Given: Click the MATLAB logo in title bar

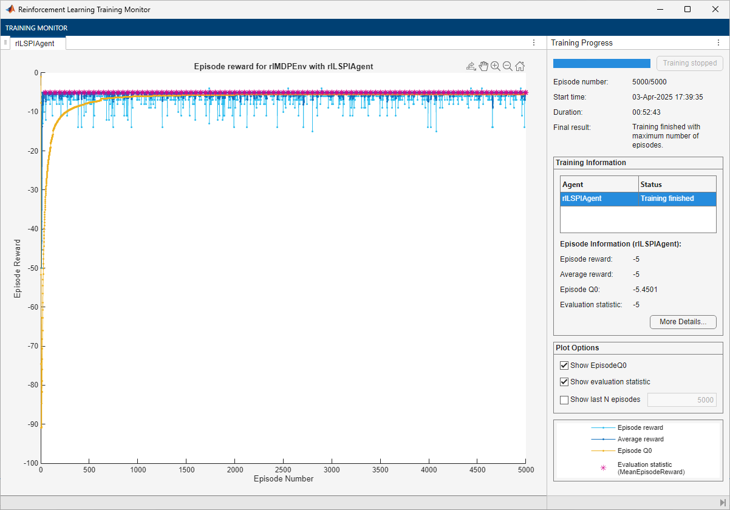Looking at the screenshot, I should [10, 10].
